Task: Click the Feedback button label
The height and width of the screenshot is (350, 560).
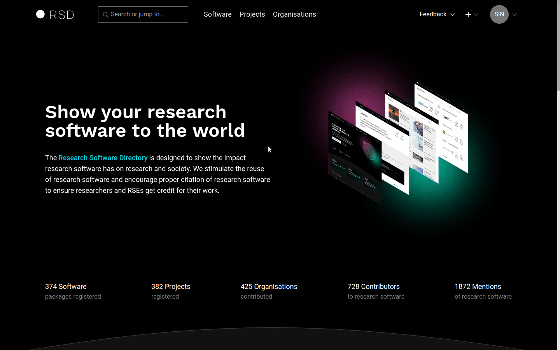Action: 433,14
